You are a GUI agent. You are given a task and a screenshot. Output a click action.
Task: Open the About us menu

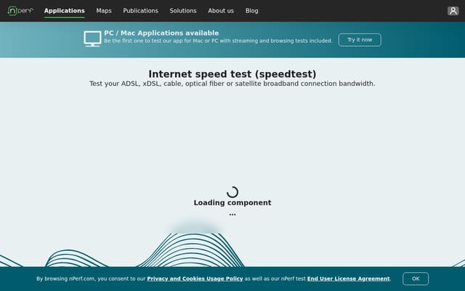[x=221, y=11]
